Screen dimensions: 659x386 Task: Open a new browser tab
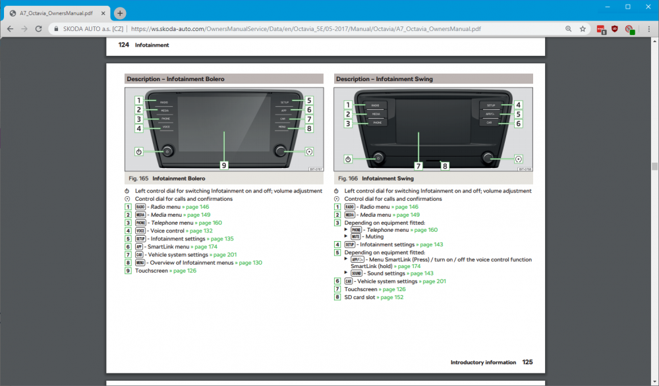tap(120, 13)
